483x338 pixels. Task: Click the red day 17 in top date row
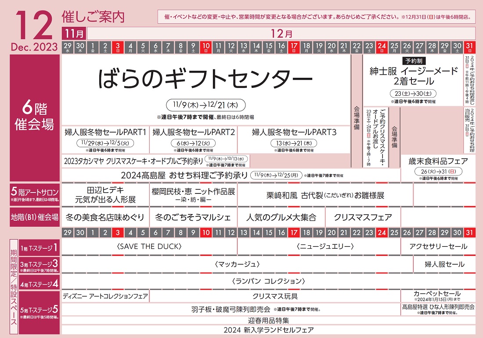point(294,47)
